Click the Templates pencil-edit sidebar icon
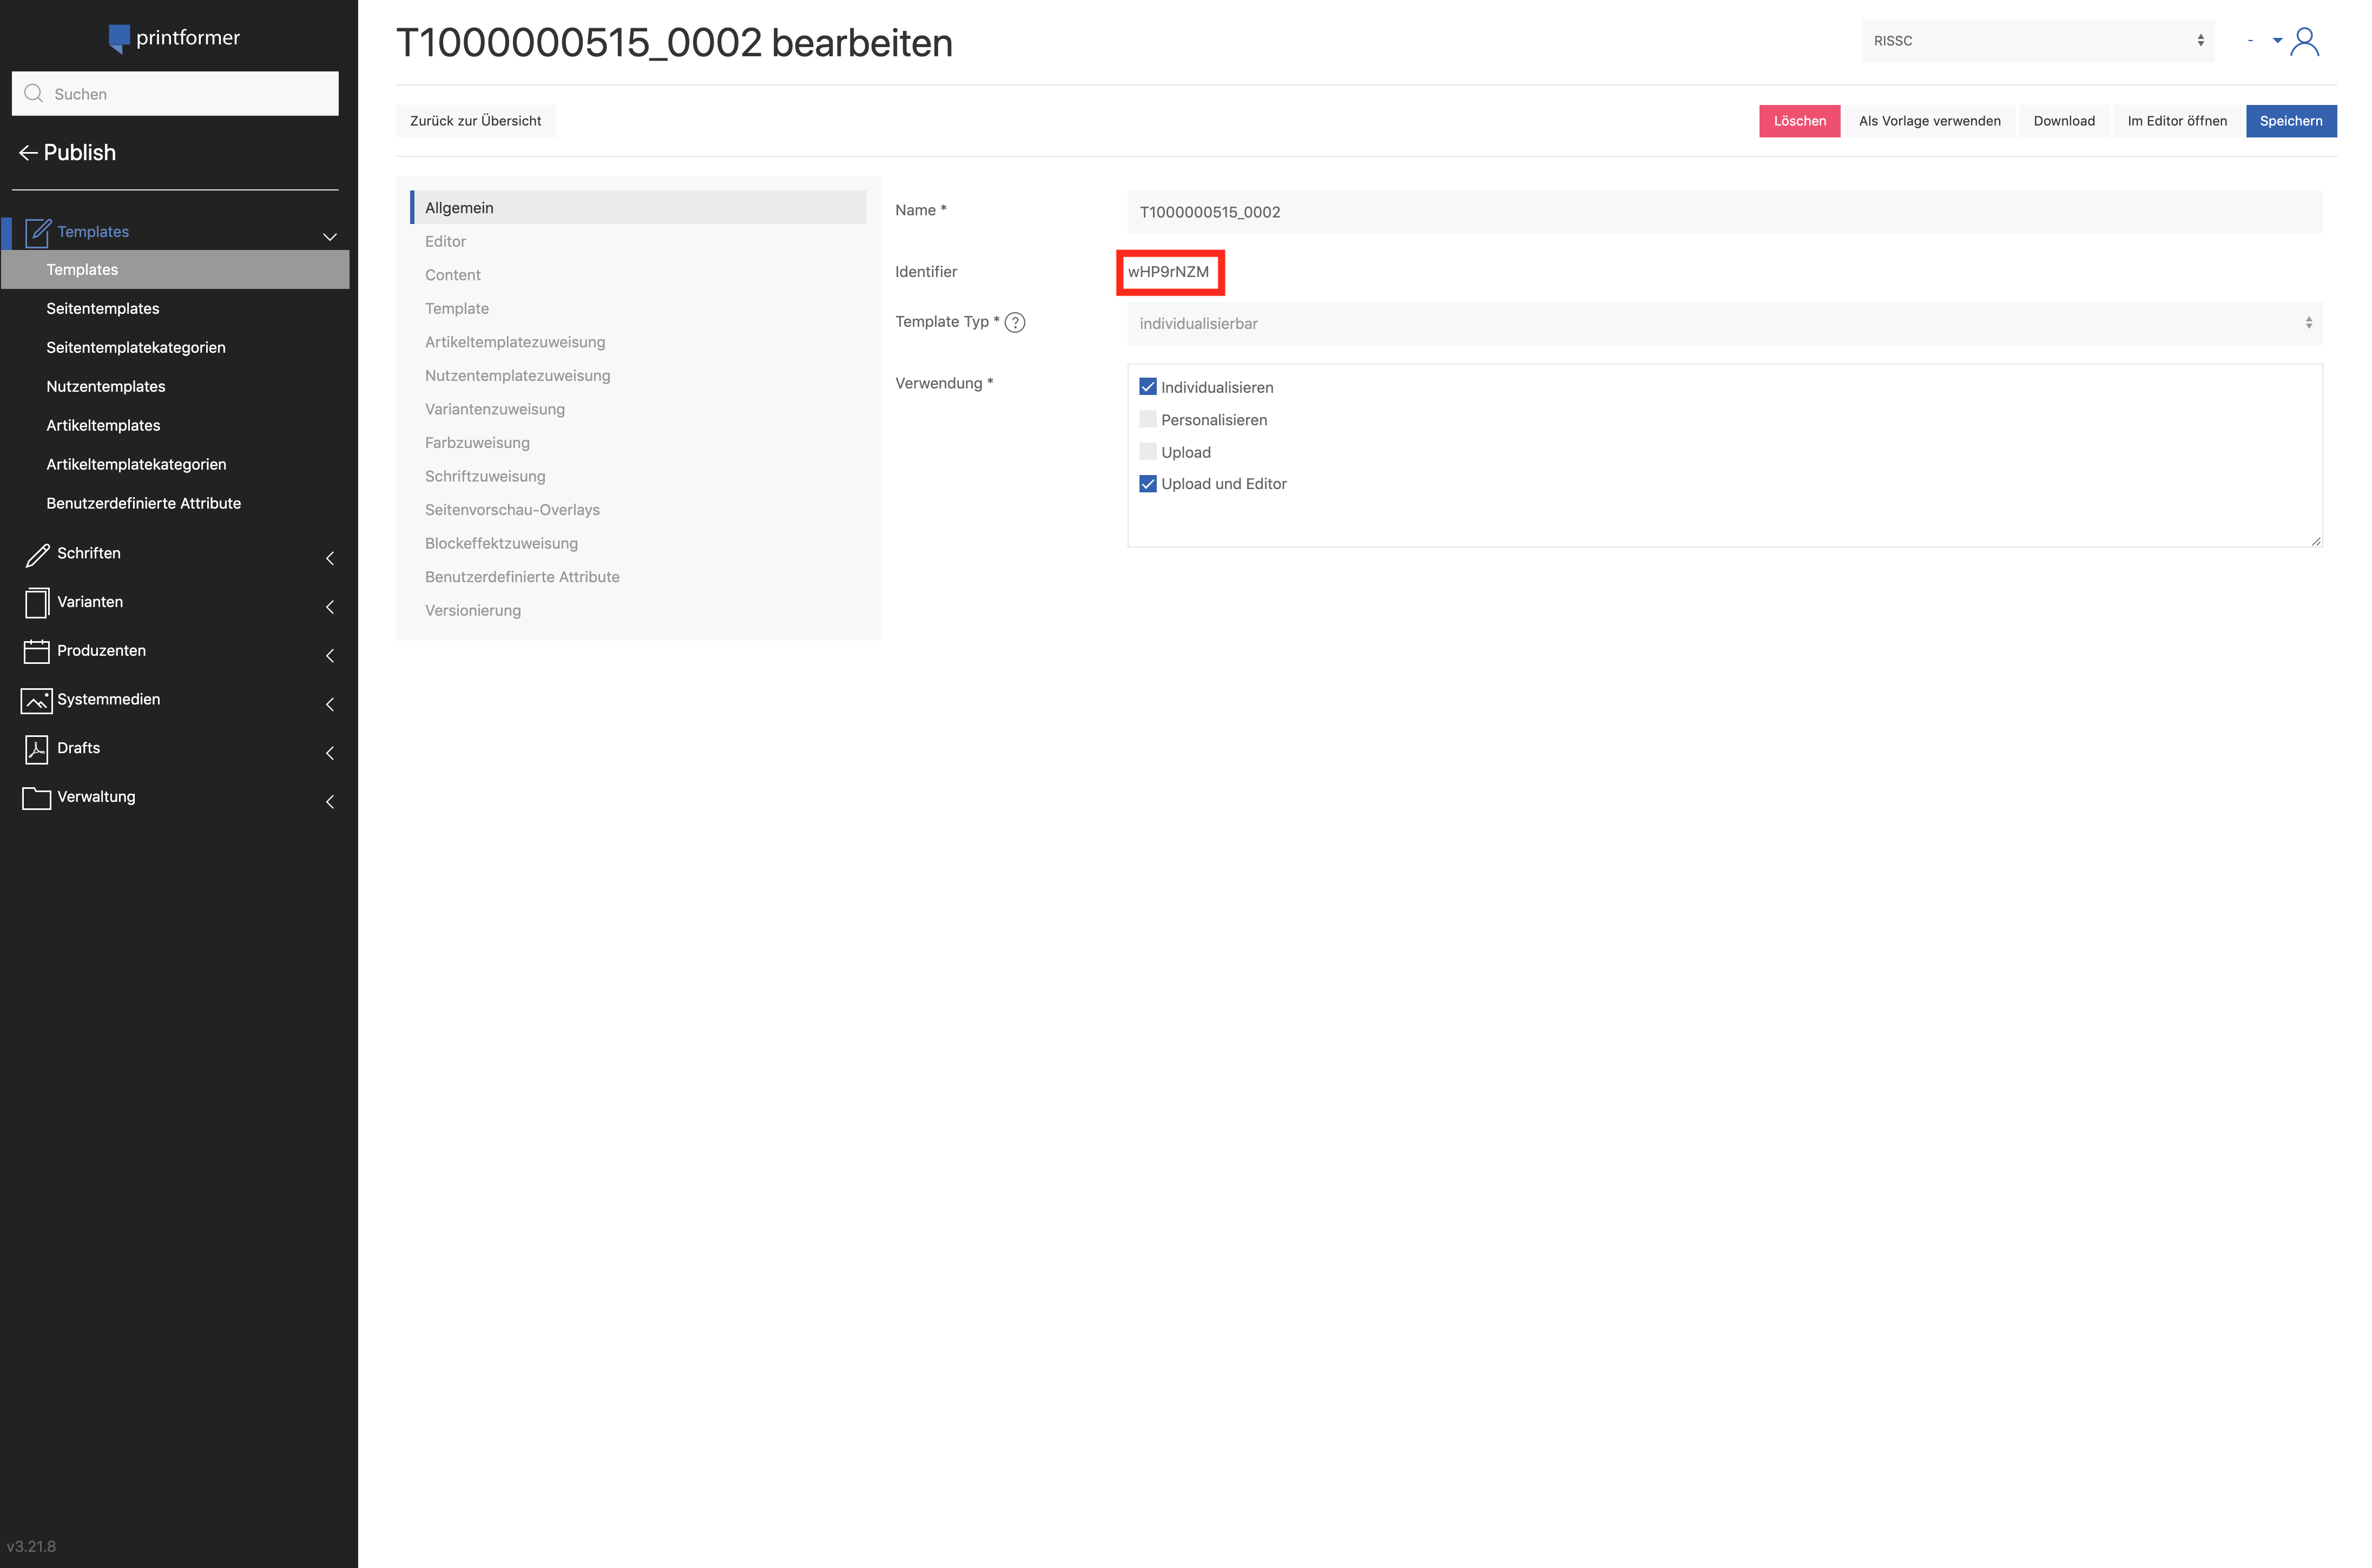The image size is (2372, 1568). click(x=37, y=232)
